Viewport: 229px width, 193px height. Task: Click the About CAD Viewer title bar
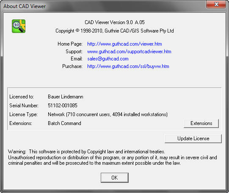(102, 6)
